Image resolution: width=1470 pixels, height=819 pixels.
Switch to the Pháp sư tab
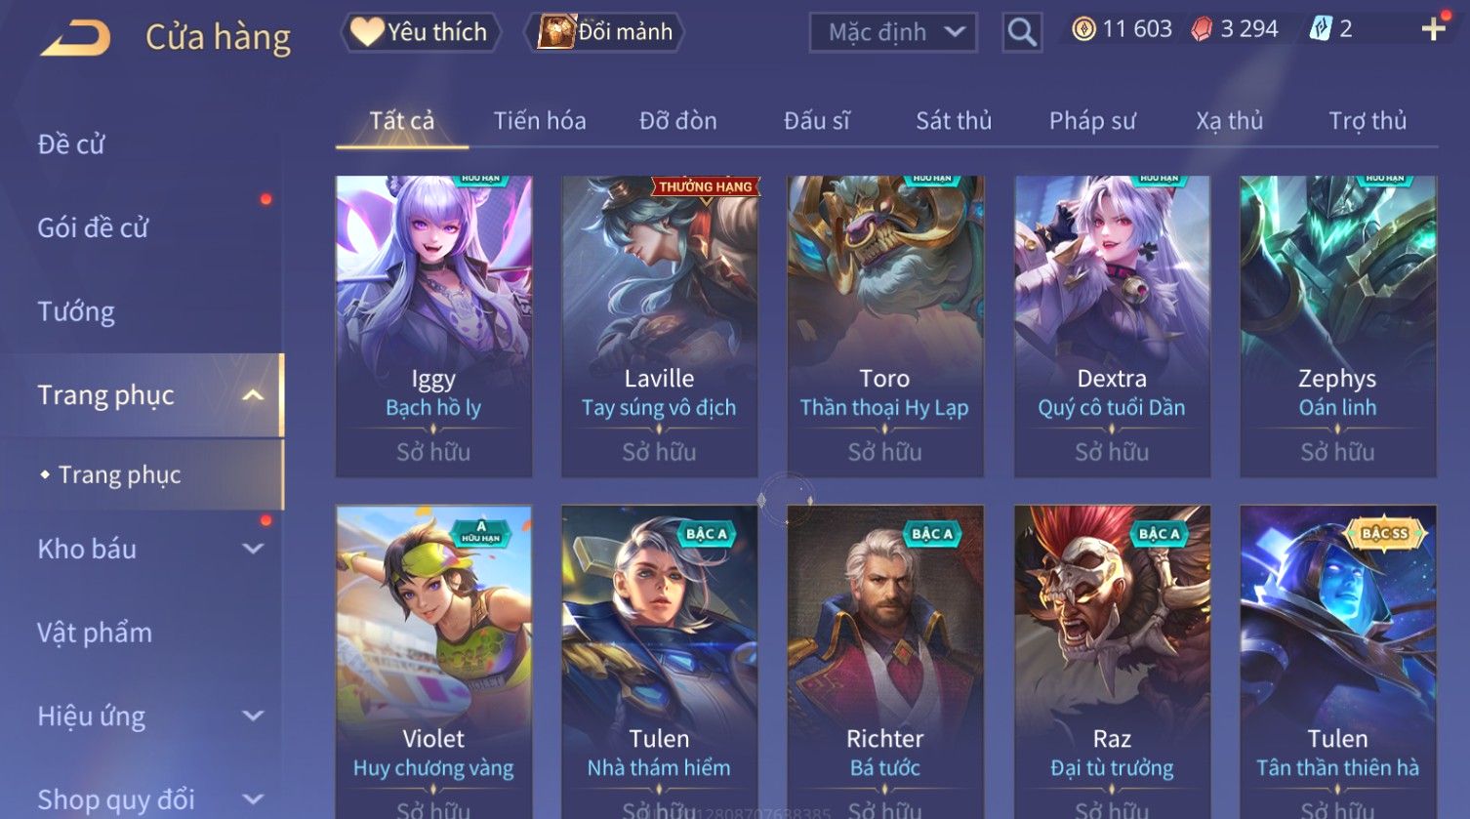(1092, 121)
